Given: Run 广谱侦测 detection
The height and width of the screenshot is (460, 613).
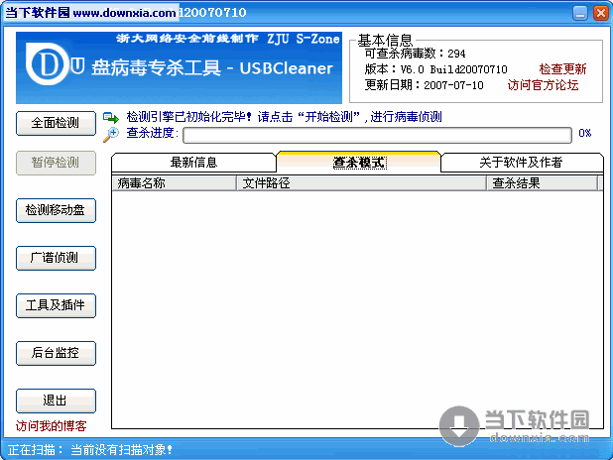Looking at the screenshot, I should click(56, 258).
